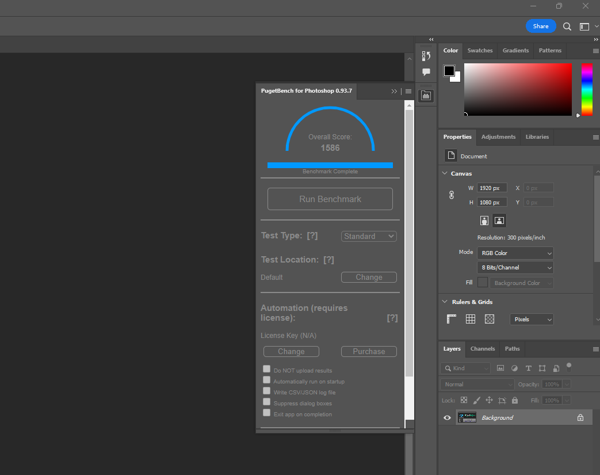Click the link width and height chain icon

(452, 195)
